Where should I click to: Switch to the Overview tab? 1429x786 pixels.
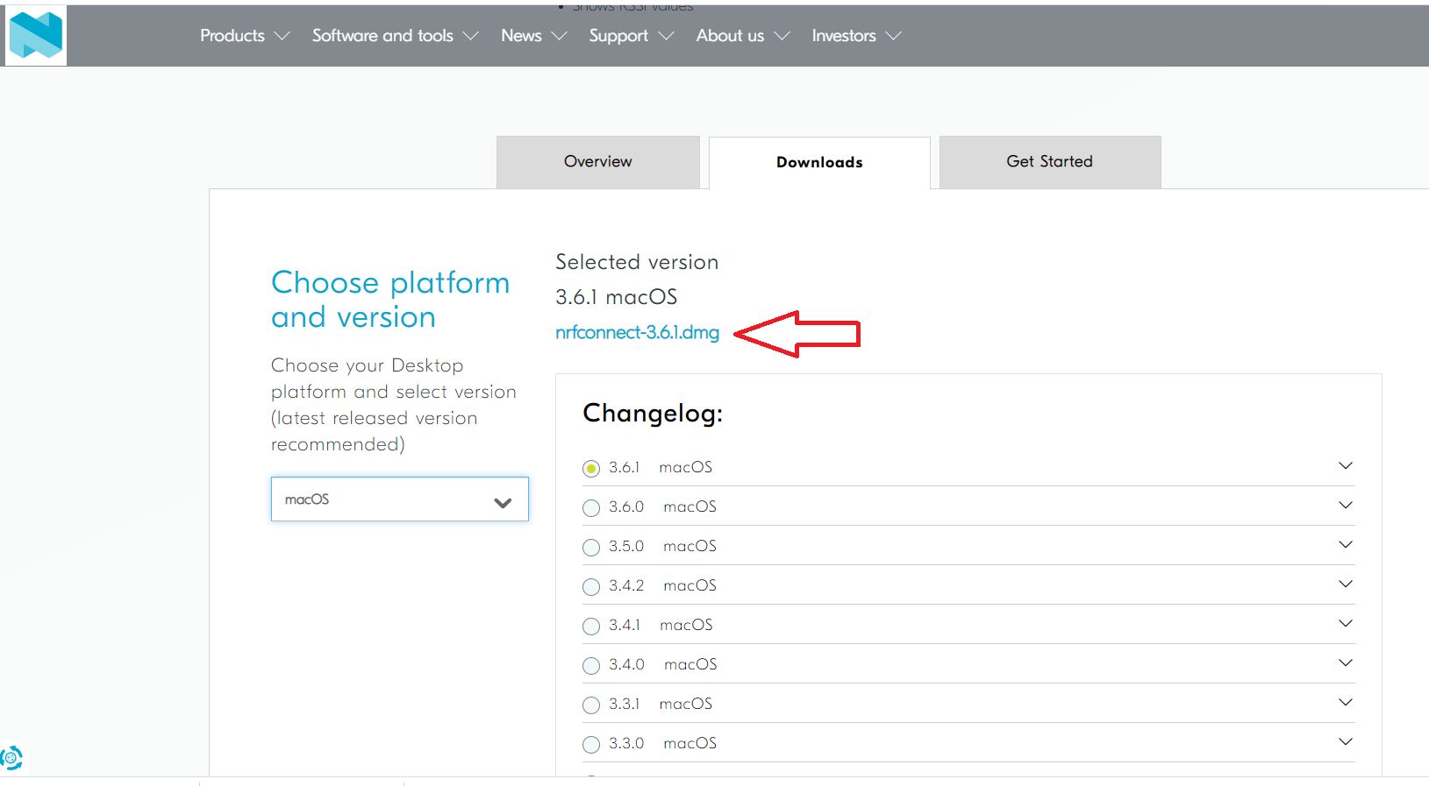[598, 162]
